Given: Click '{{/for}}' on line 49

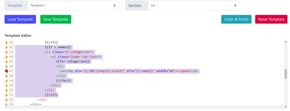Looking at the screenshot, I should (x=63, y=81).
